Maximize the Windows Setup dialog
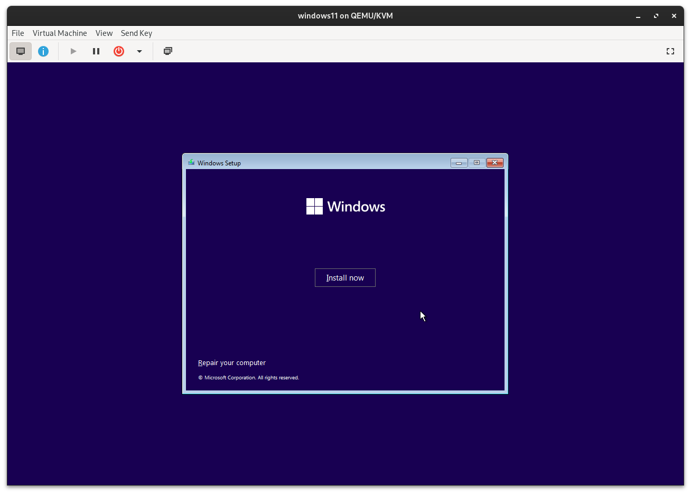Image resolution: width=691 pixels, height=494 pixels. (x=477, y=163)
